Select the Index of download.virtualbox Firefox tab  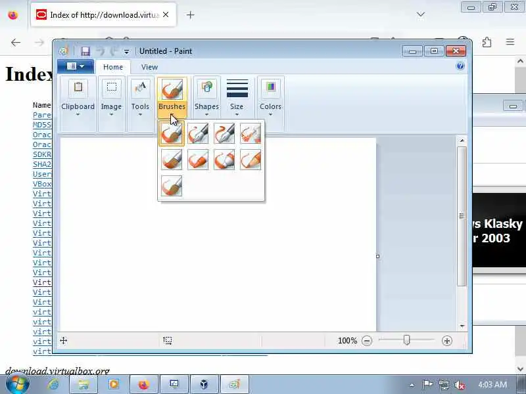tap(103, 15)
